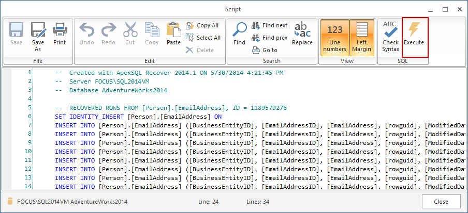Click the 'Line: 24' status entry
The height and width of the screenshot is (213, 468).
(208, 202)
